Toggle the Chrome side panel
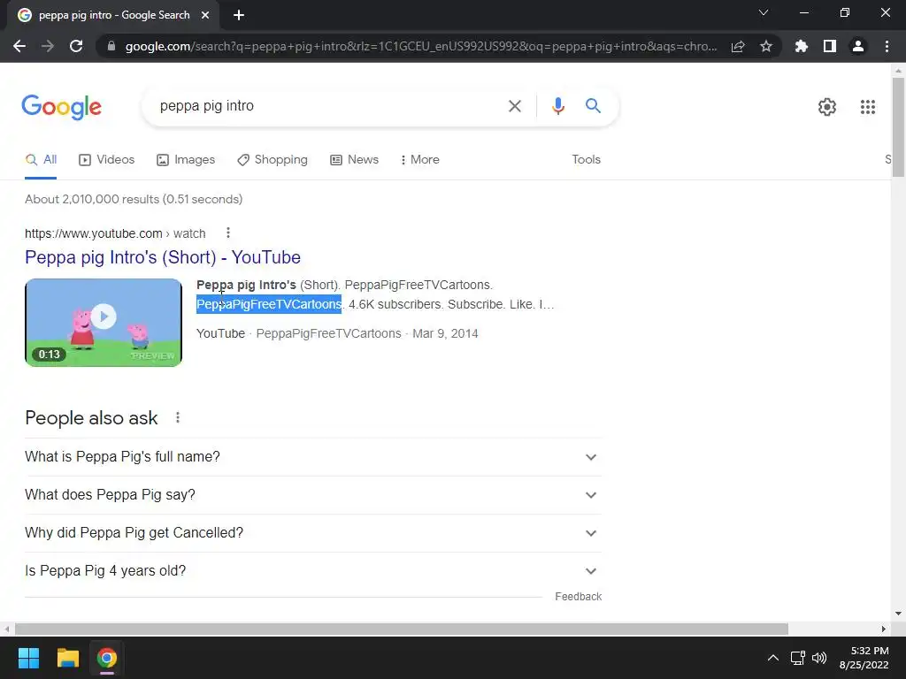Screen dimensions: 906x679 pyautogui.click(x=830, y=46)
